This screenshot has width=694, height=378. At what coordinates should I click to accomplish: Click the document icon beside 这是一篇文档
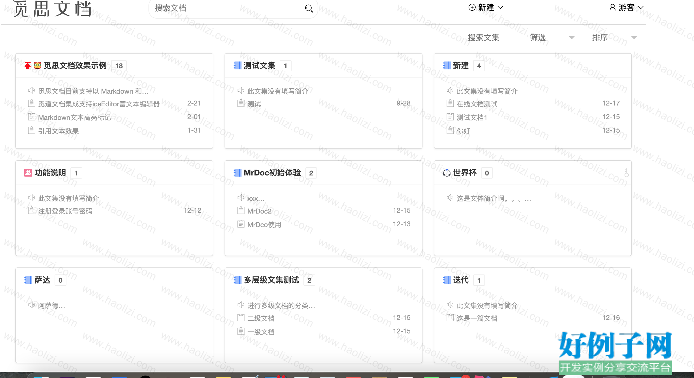[450, 318]
